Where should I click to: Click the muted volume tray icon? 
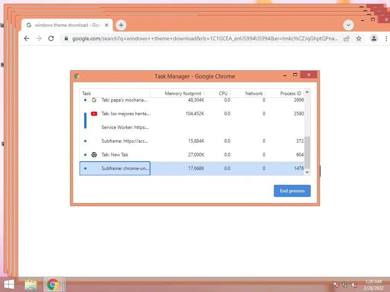pos(354,285)
